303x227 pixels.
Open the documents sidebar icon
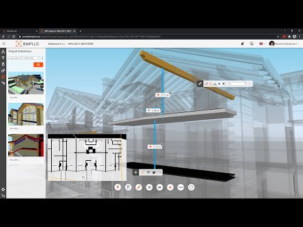3,64
